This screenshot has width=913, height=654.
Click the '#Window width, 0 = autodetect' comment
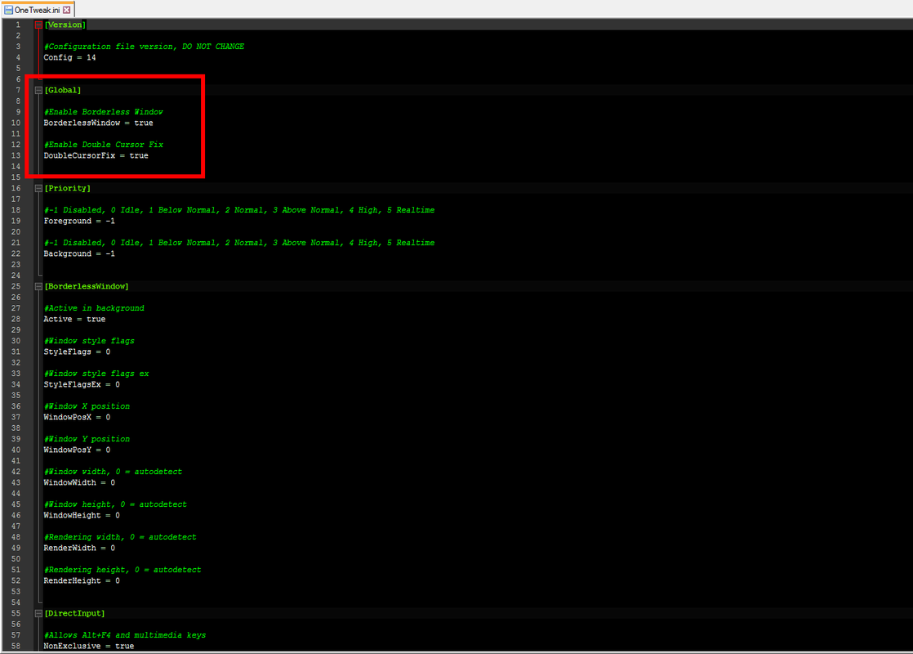[113, 471]
